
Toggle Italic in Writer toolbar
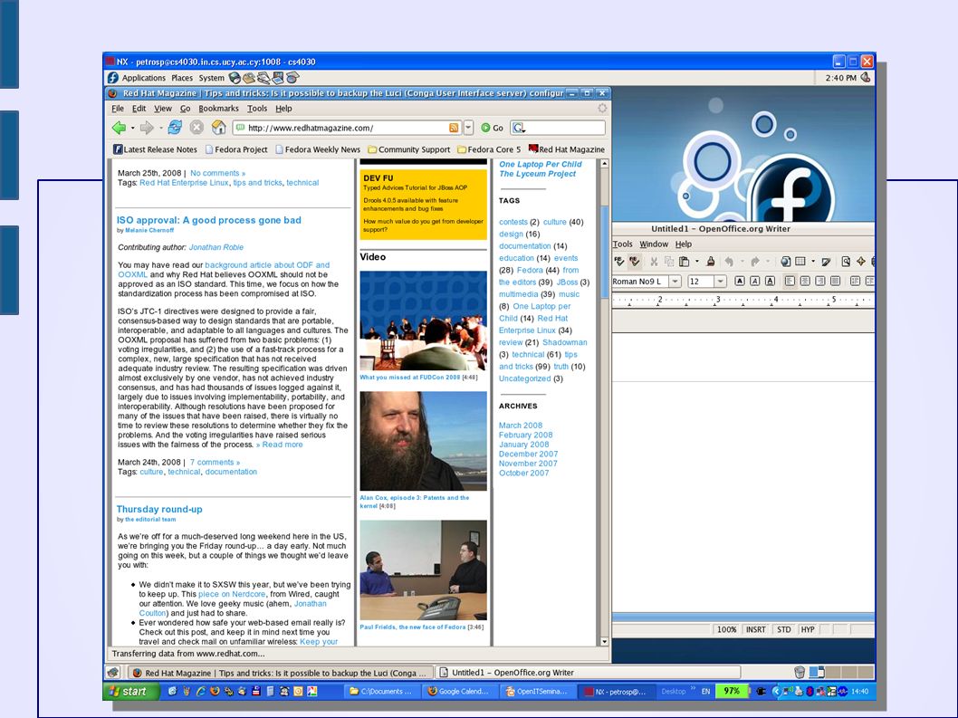click(x=755, y=281)
